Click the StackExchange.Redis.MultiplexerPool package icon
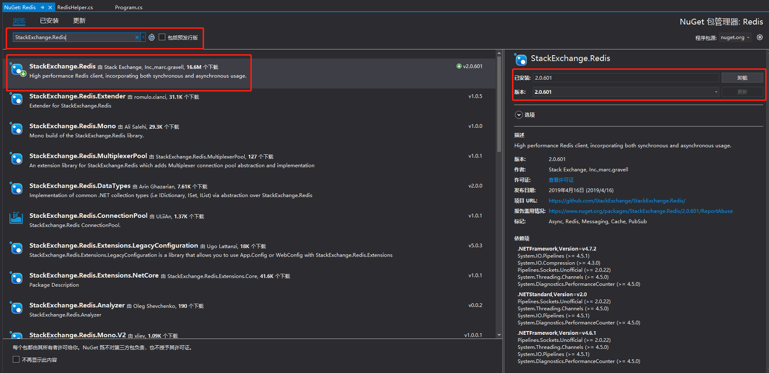The image size is (769, 373). (x=17, y=159)
